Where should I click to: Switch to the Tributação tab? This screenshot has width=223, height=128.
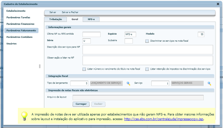(x=56, y=19)
